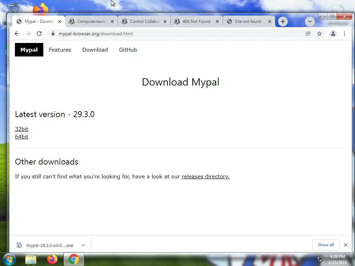The height and width of the screenshot is (266, 355).
Task: Close the 404 Not Found tab
Action: (x=217, y=21)
